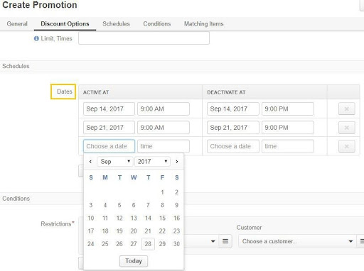364x271 pixels.
Task: Open the month dropdown showing Sep
Action: (x=115, y=162)
